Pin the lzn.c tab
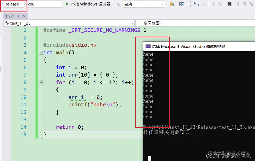This screenshot has height=161, width=255. coord(18,16)
